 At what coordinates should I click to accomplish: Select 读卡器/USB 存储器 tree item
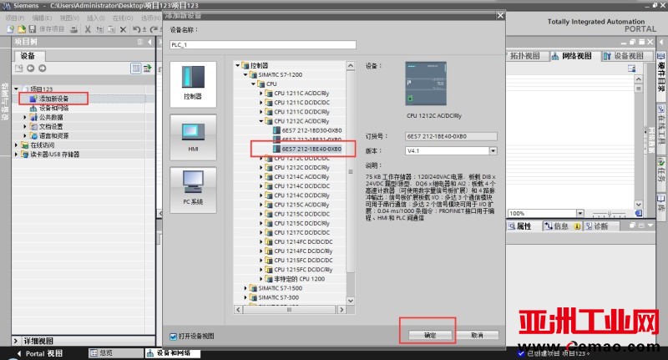54,155
